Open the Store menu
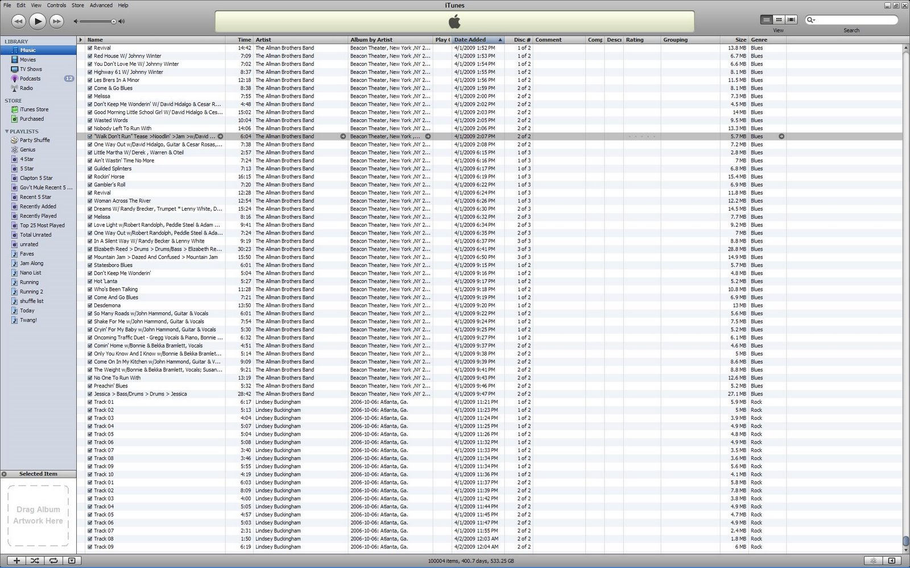 tap(78, 5)
